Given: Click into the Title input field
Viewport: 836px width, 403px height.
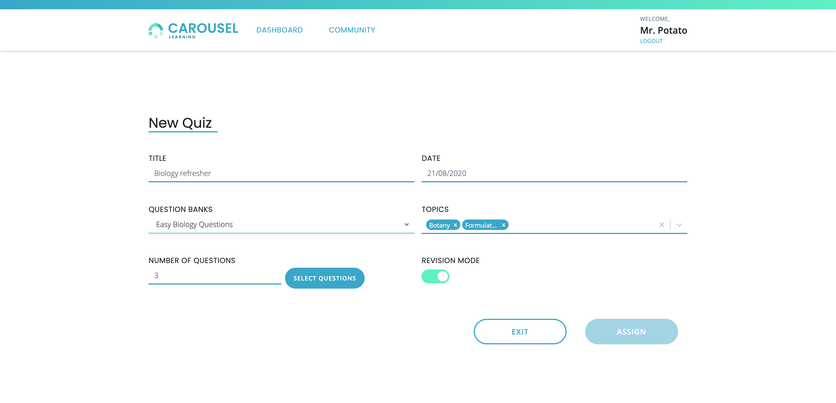Looking at the screenshot, I should [x=281, y=173].
